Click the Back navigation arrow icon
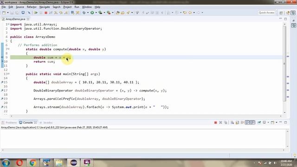Image resolution: width=297 pixels, height=167 pixels. [x=190, y=13]
